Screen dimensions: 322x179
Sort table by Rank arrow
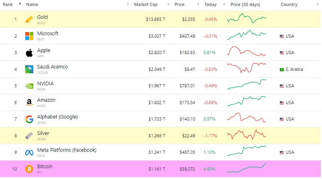(20, 4)
